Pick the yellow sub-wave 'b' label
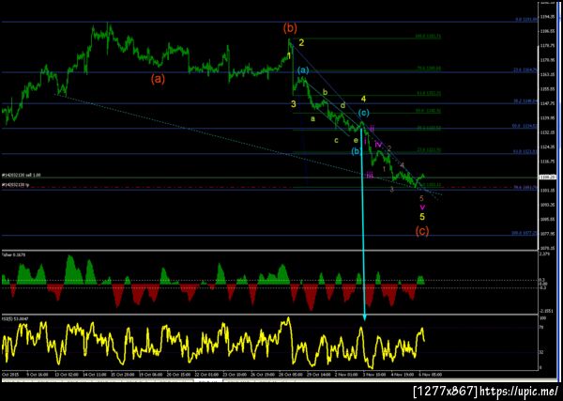 (325, 92)
